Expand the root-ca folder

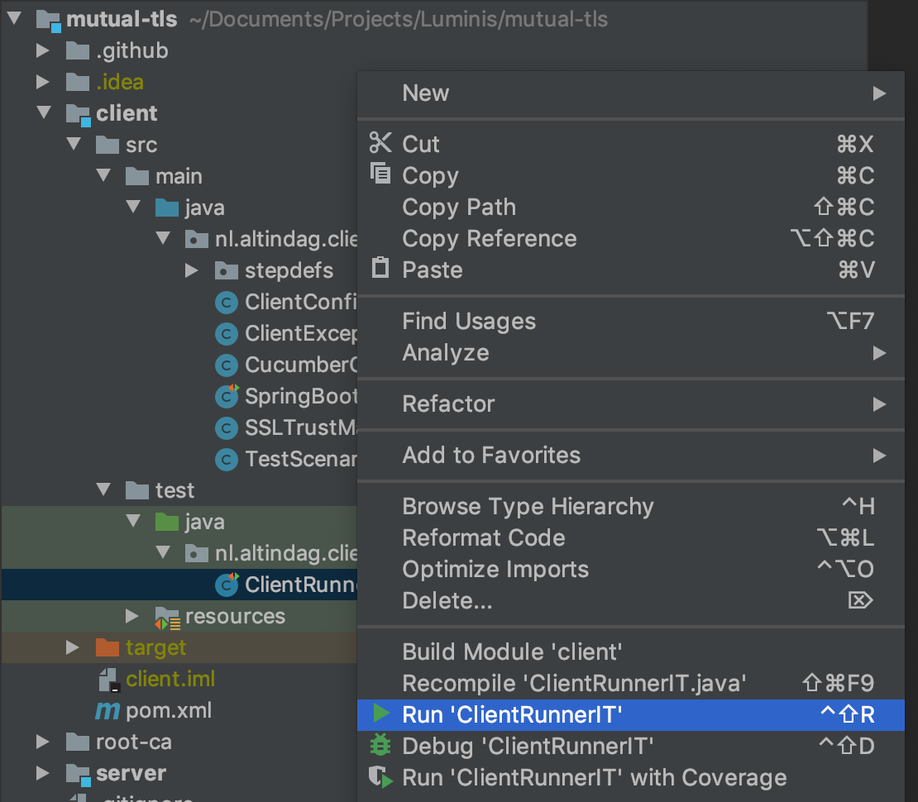point(42,742)
